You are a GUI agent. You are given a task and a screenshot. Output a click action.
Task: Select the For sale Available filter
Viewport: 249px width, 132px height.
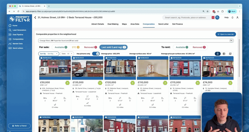click(x=61, y=47)
